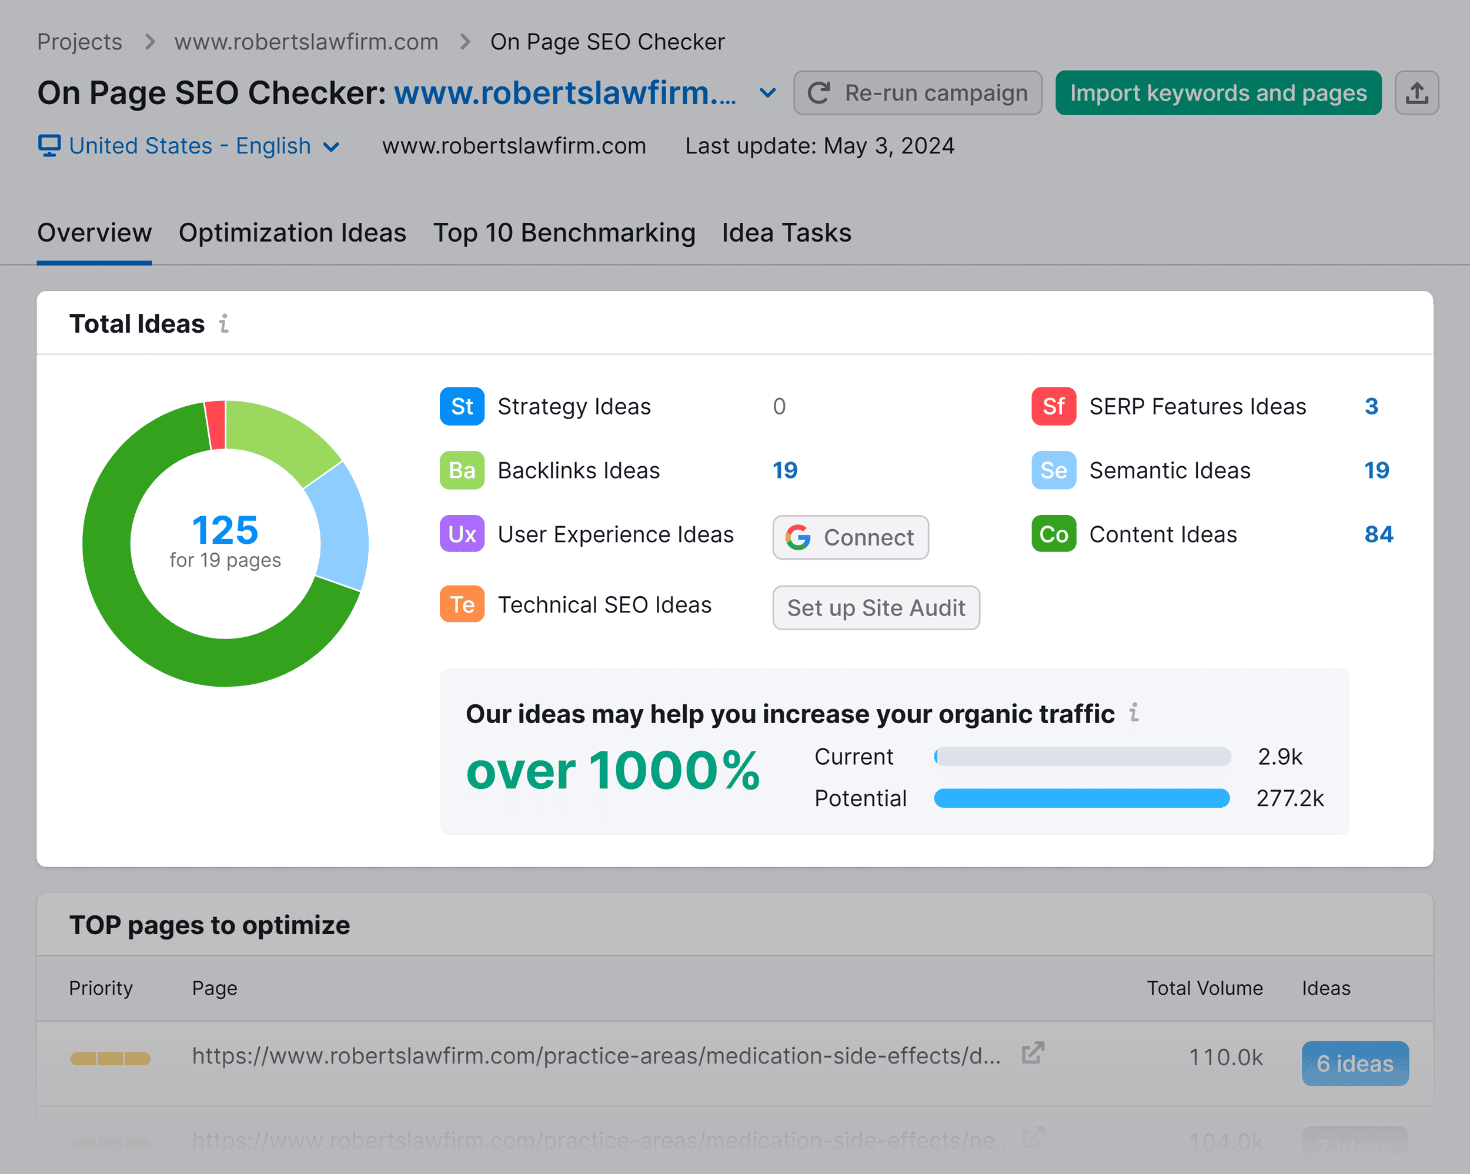Screen dimensions: 1470x1174
Task: Open the Top 10 Benchmarking tab
Action: pos(564,232)
